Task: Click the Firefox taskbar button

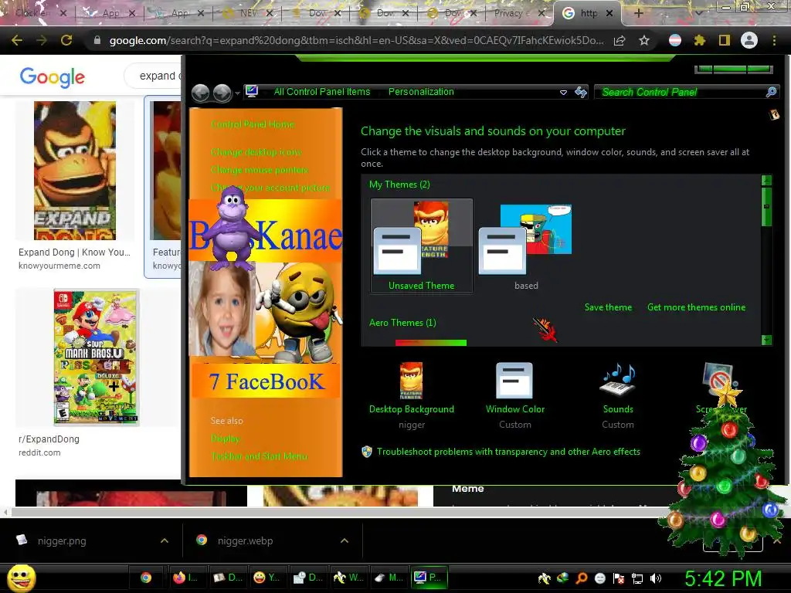Action: [185, 578]
